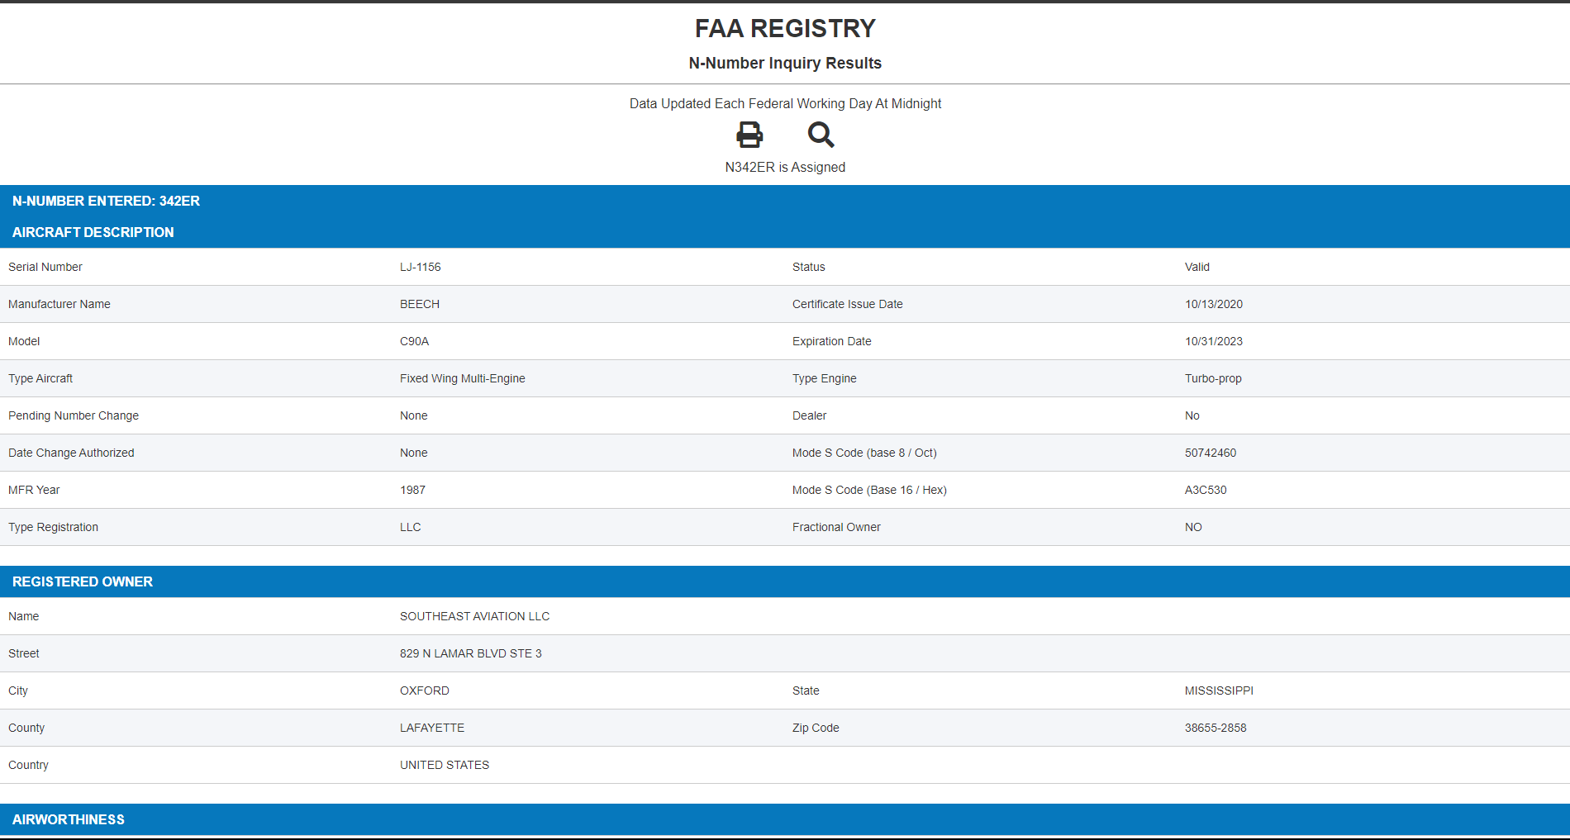Select country value UNITED STATES
The image size is (1570, 840).
[445, 765]
